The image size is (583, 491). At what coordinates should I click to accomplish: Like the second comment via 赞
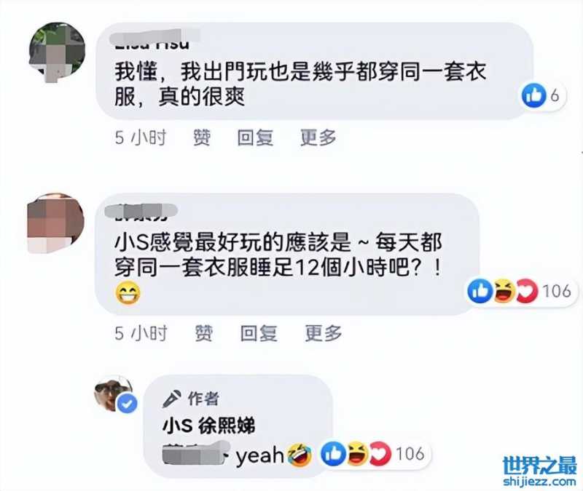click(204, 333)
